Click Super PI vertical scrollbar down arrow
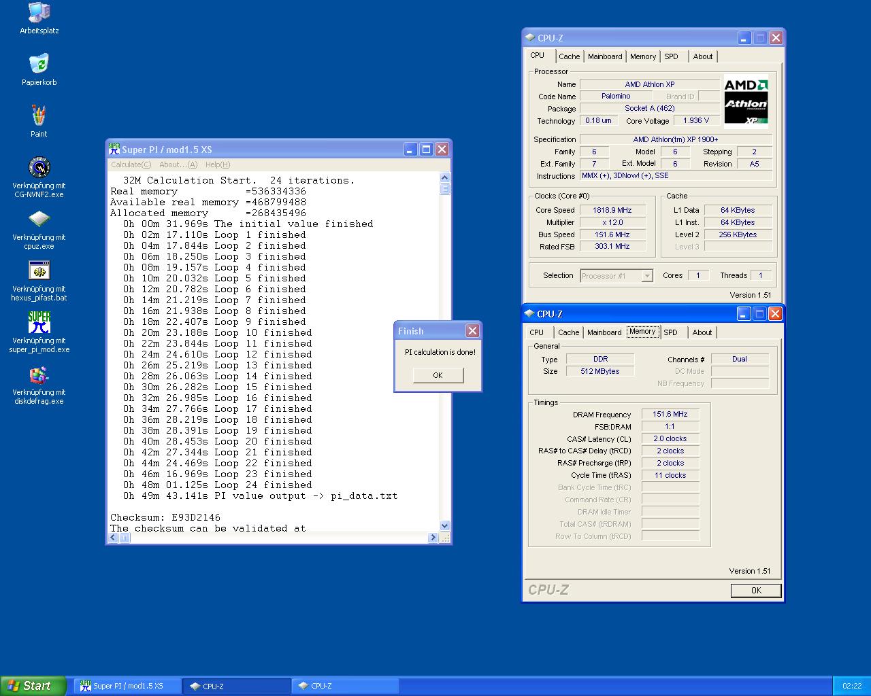Image resolution: width=871 pixels, height=696 pixels. coord(445,525)
